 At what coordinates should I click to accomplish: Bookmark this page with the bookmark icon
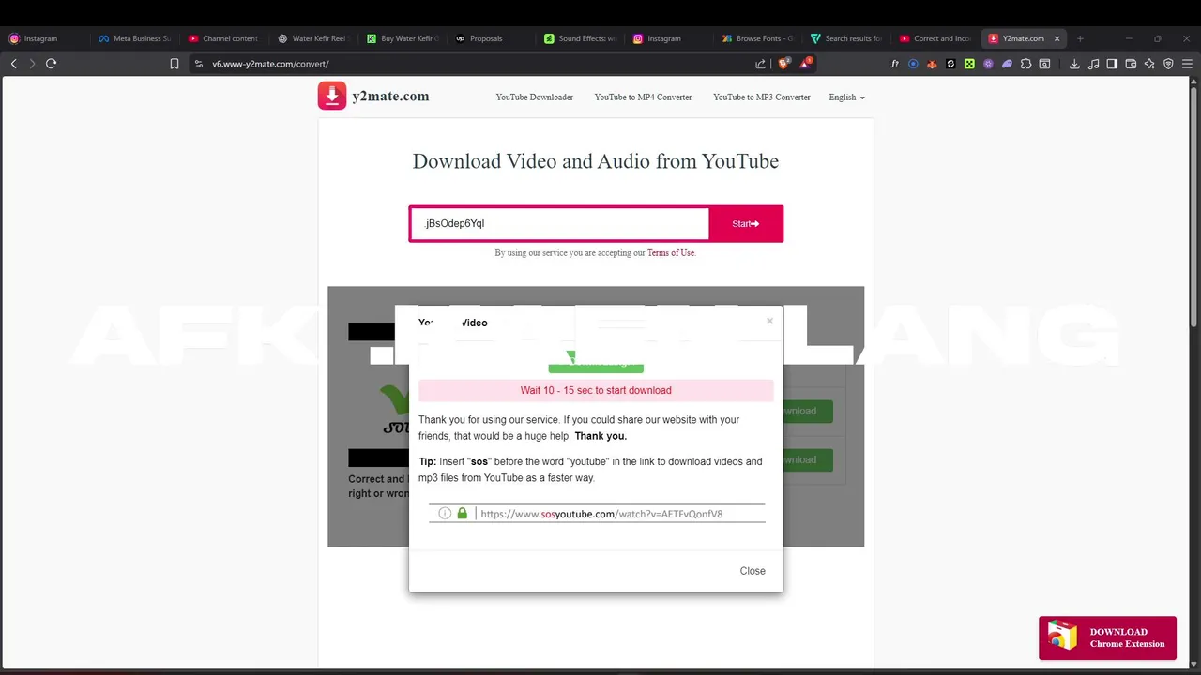[x=174, y=64]
